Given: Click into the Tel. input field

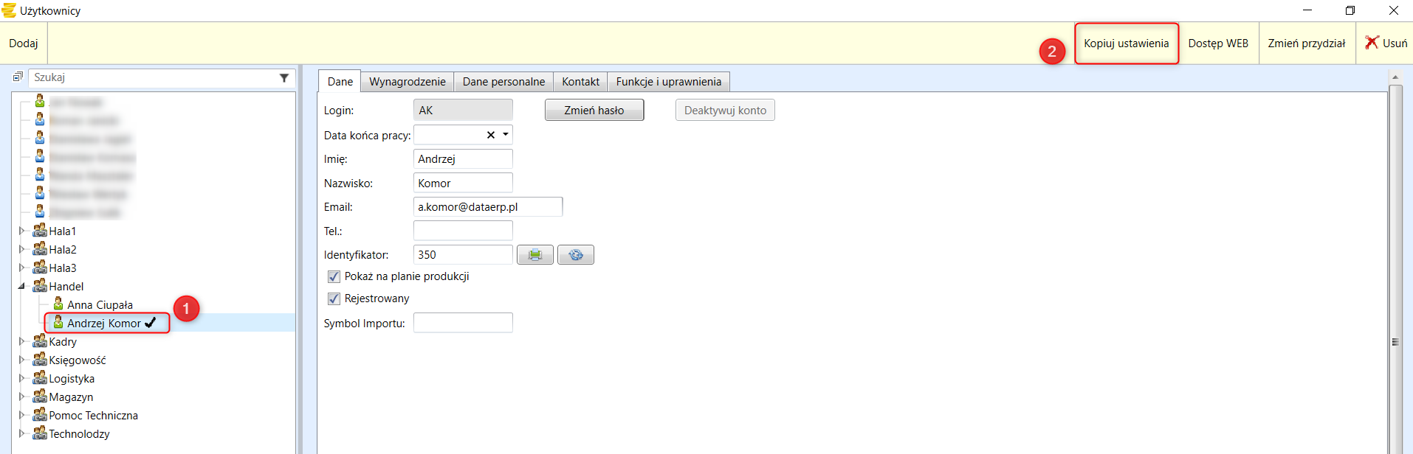Looking at the screenshot, I should tap(463, 231).
